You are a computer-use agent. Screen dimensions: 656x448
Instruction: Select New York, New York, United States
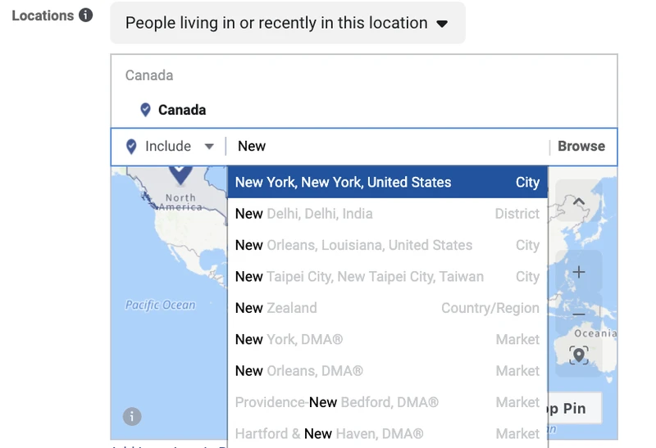click(387, 182)
